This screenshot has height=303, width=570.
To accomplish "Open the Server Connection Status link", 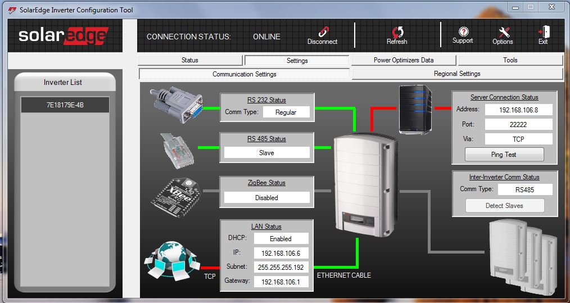I will click(x=504, y=97).
